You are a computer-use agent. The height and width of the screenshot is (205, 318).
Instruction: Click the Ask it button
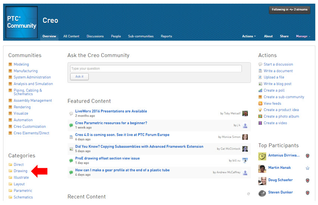tap(79, 76)
